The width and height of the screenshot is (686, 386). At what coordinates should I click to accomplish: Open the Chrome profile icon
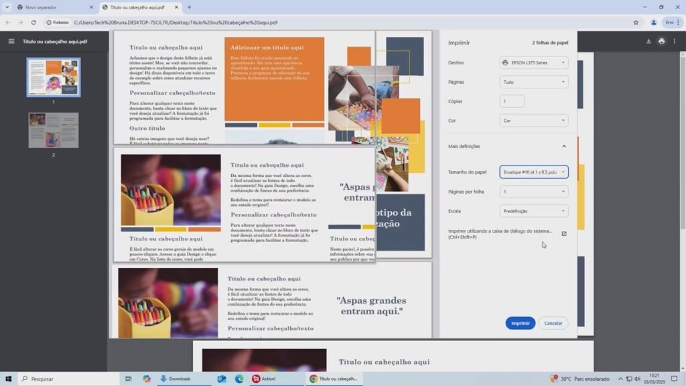pos(653,22)
